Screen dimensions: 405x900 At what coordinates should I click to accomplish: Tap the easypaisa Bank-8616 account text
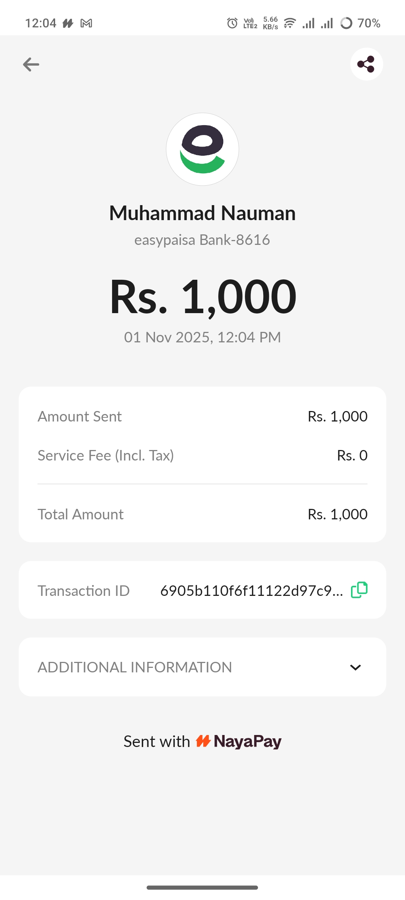(x=202, y=240)
